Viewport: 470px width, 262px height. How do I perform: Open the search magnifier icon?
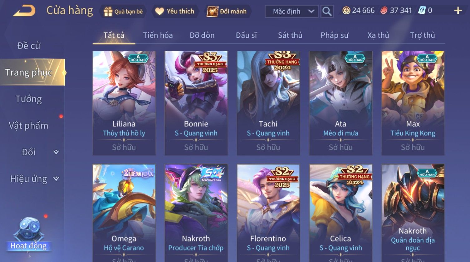point(327,11)
